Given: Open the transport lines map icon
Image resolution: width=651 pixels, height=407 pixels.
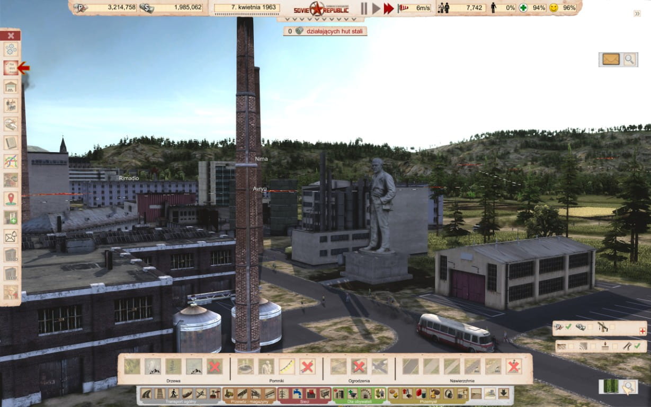Looking at the screenshot, I should click(x=11, y=162).
